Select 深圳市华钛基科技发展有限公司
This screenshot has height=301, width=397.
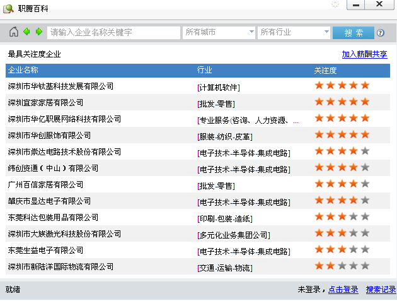pyautogui.click(x=60, y=86)
